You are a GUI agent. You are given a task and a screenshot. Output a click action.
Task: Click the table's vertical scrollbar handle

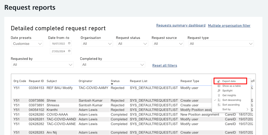coord(254,81)
